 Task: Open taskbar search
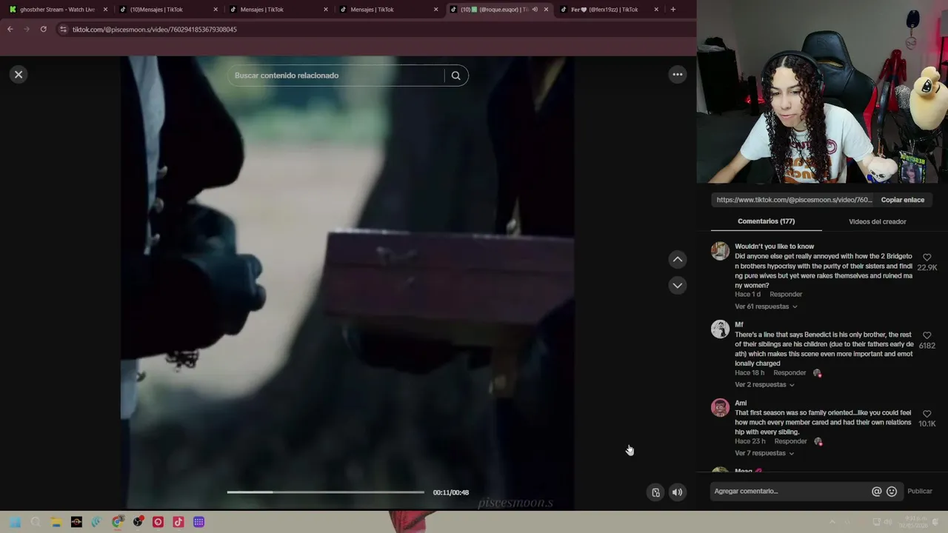36,522
